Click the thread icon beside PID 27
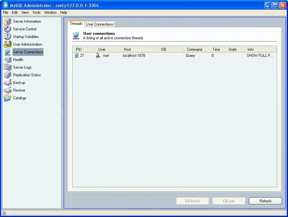The height and width of the screenshot is (217, 288). [77, 55]
